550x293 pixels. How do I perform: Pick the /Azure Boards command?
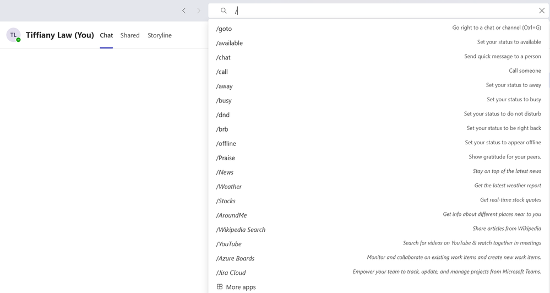pos(379,259)
